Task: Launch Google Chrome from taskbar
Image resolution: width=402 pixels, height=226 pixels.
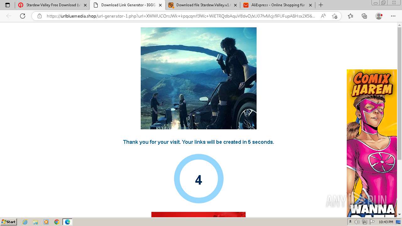Action: click(57, 222)
